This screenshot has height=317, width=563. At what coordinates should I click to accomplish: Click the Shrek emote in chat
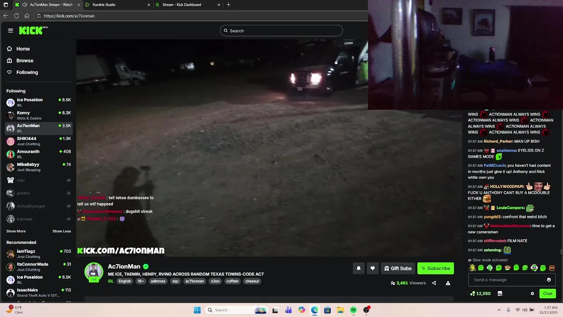tap(472, 268)
